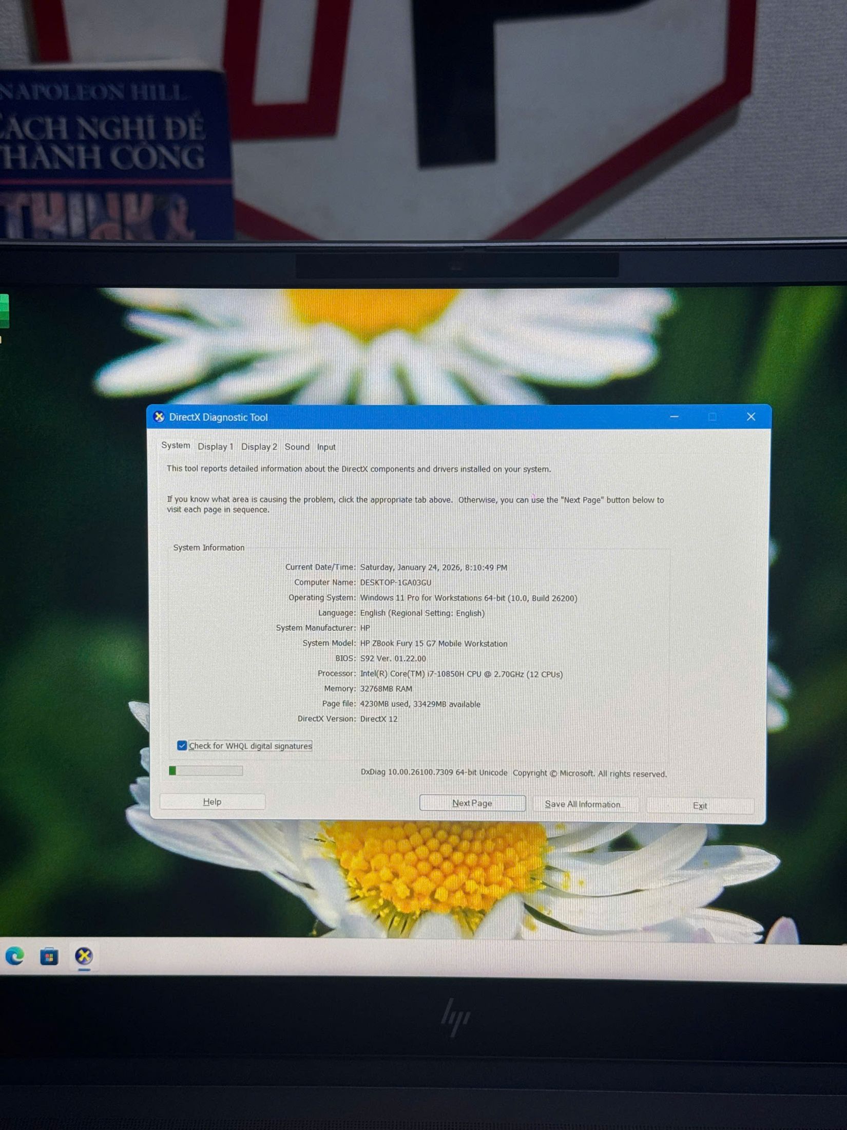Click Save All Information button

[x=583, y=804]
